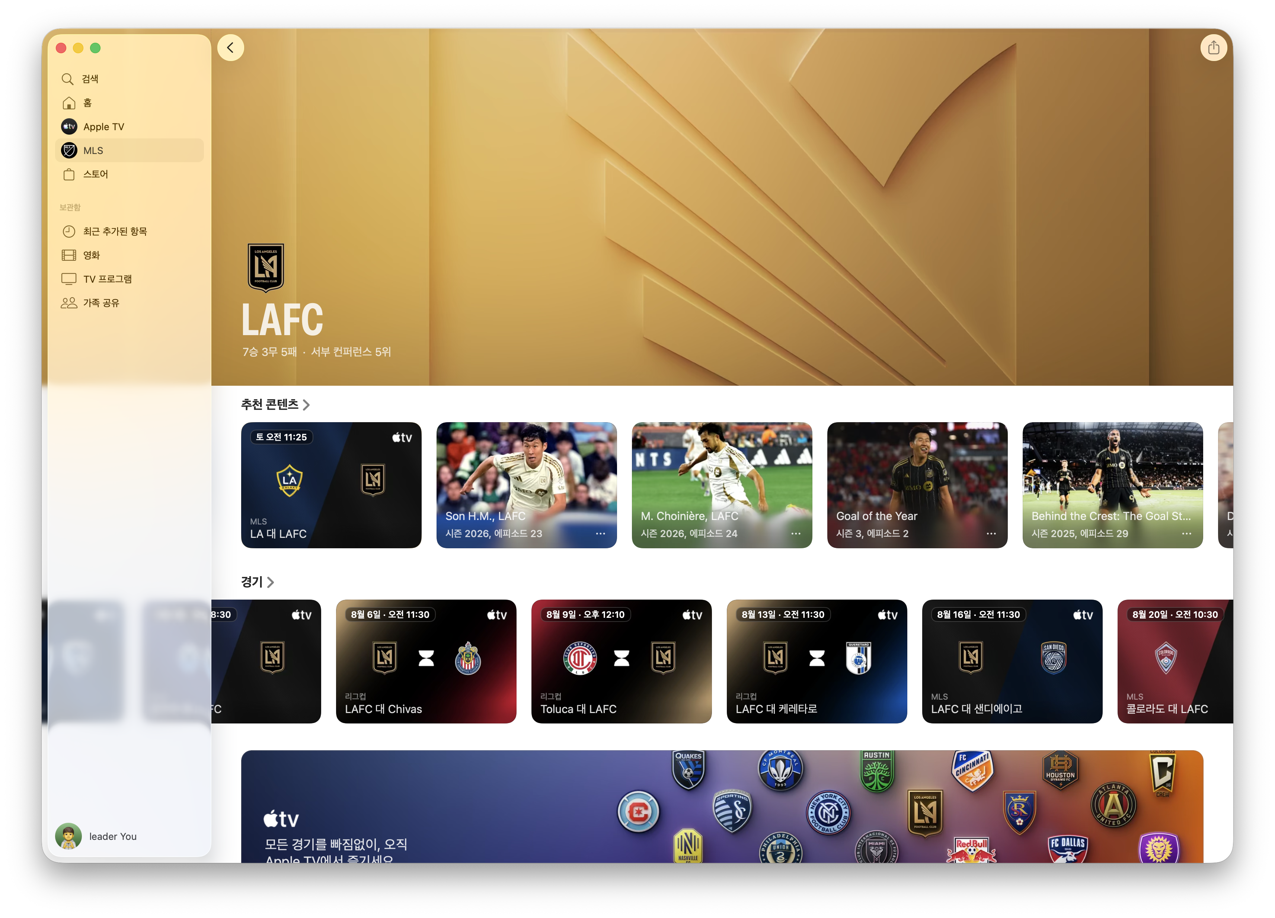Click the LA Galaxy crest on match card
The image size is (1275, 918).
pos(290,480)
